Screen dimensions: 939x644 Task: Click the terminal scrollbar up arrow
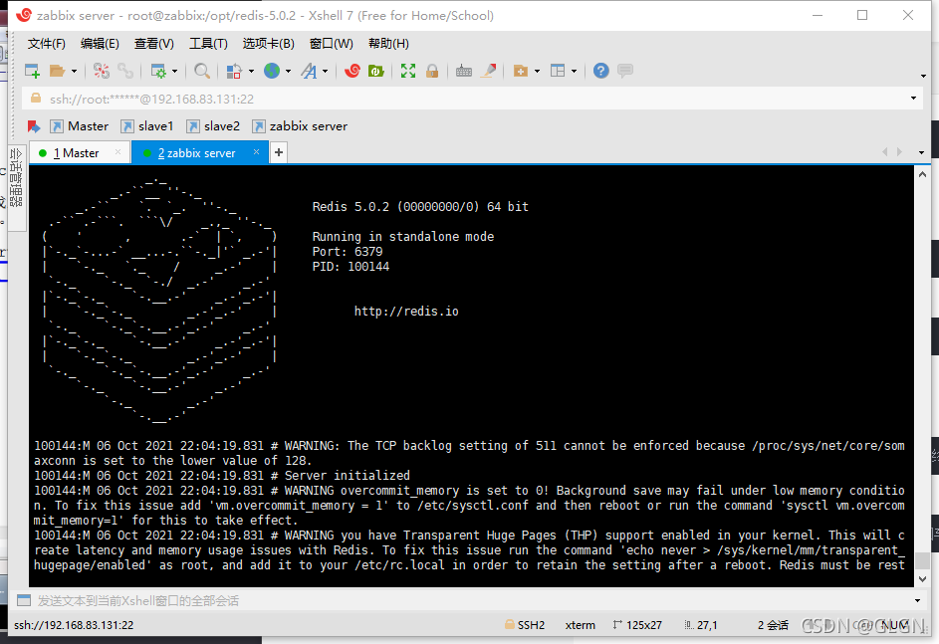[922, 174]
